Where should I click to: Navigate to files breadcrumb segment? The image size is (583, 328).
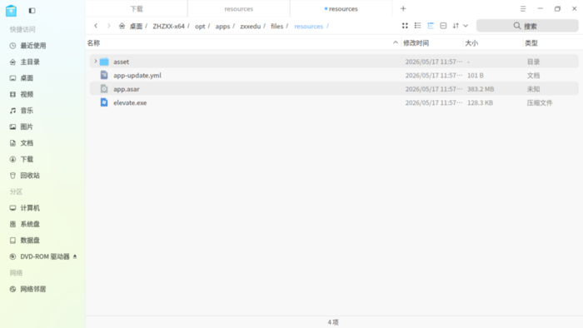pos(277,27)
